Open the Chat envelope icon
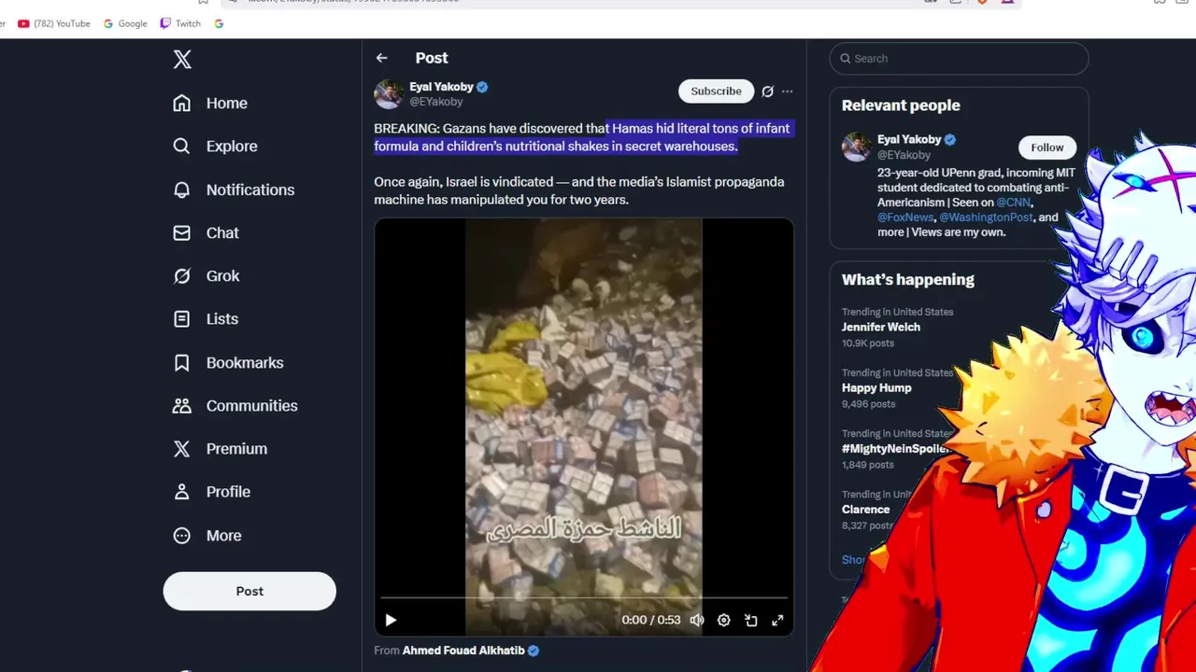 pyautogui.click(x=182, y=232)
